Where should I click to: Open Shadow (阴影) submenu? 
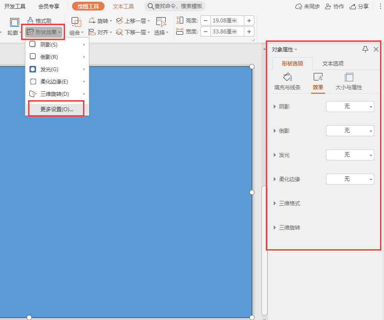tap(57, 44)
